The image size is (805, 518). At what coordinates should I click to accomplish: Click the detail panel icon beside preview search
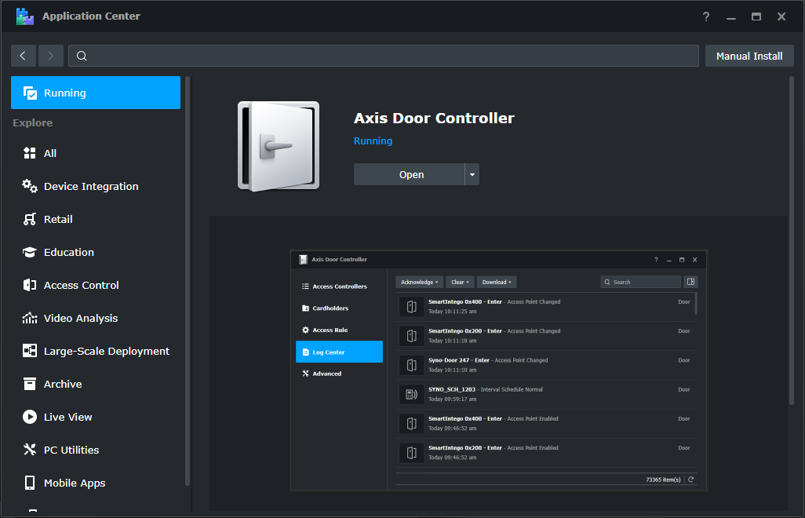pos(691,282)
